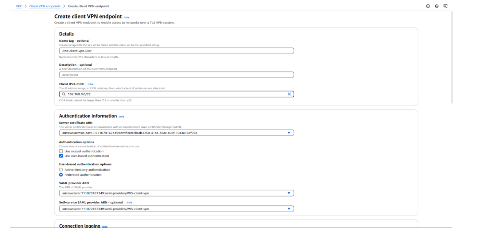Click Info beside Client IPv4 CIDR
The image size is (487, 242).
(x=90, y=84)
